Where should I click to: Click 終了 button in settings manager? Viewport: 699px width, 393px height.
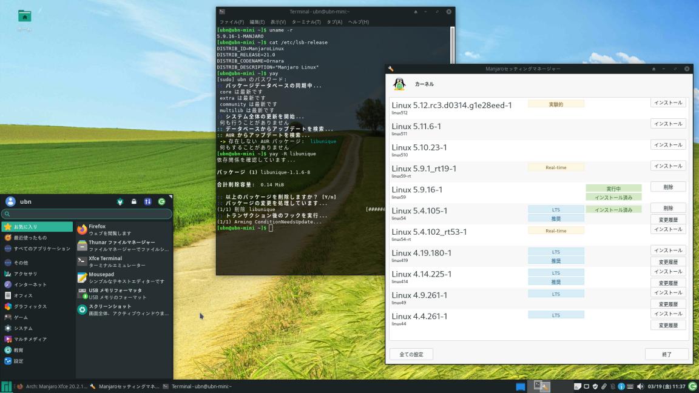click(x=666, y=354)
